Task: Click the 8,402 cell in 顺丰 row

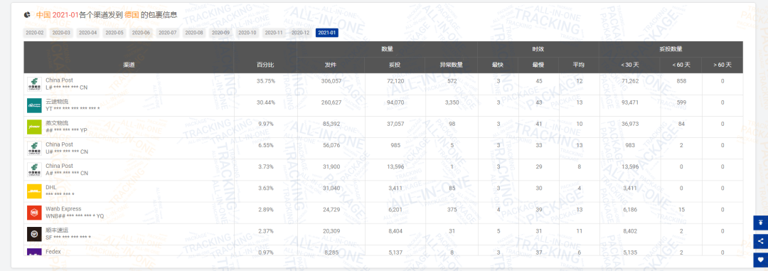Action: (x=630, y=231)
